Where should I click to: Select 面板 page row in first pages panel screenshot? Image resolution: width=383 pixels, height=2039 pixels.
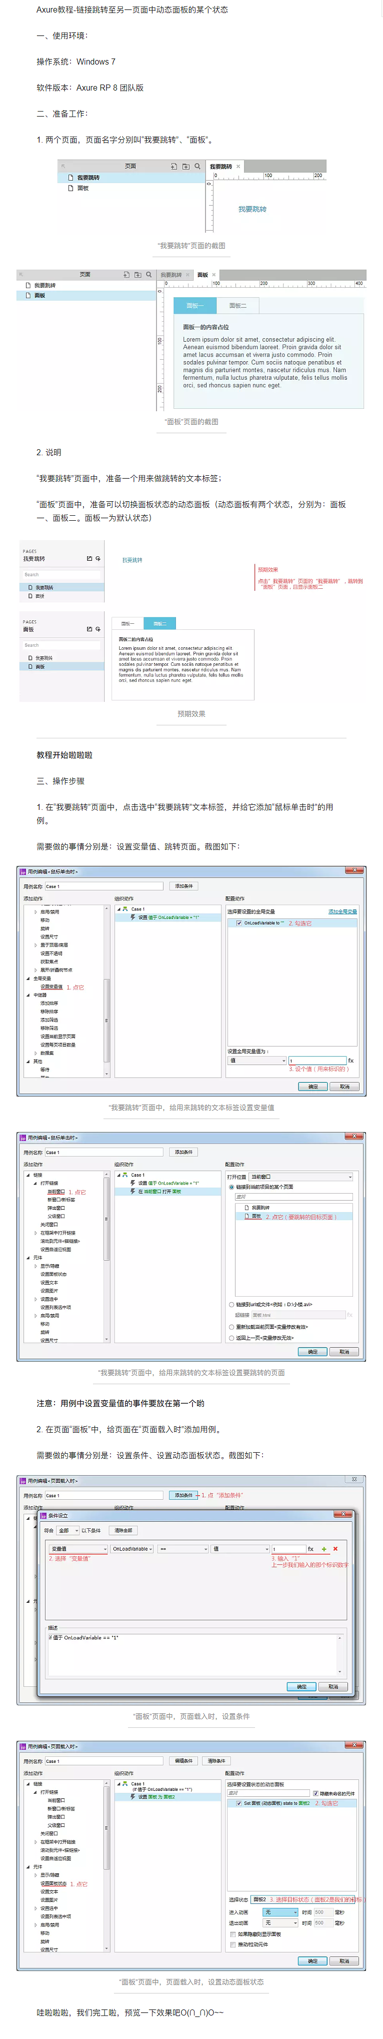[x=131, y=189]
